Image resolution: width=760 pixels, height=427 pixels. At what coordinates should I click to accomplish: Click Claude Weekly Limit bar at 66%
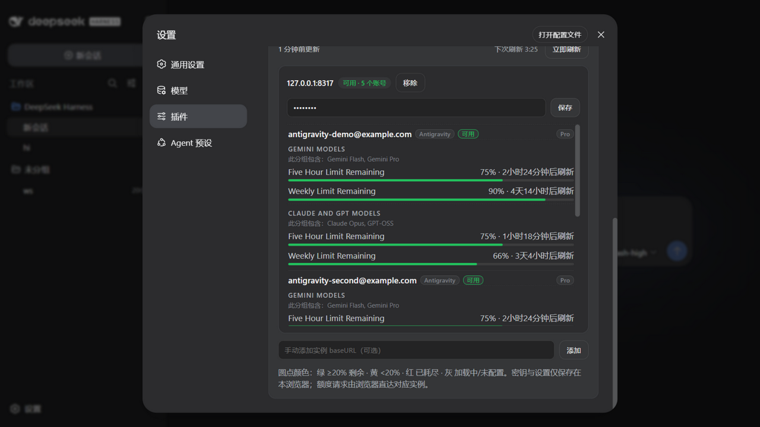[431, 264]
